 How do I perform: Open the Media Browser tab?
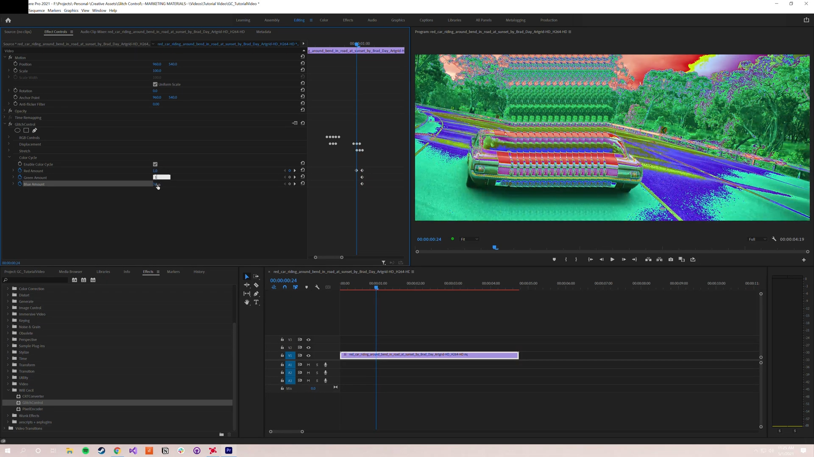click(70, 272)
